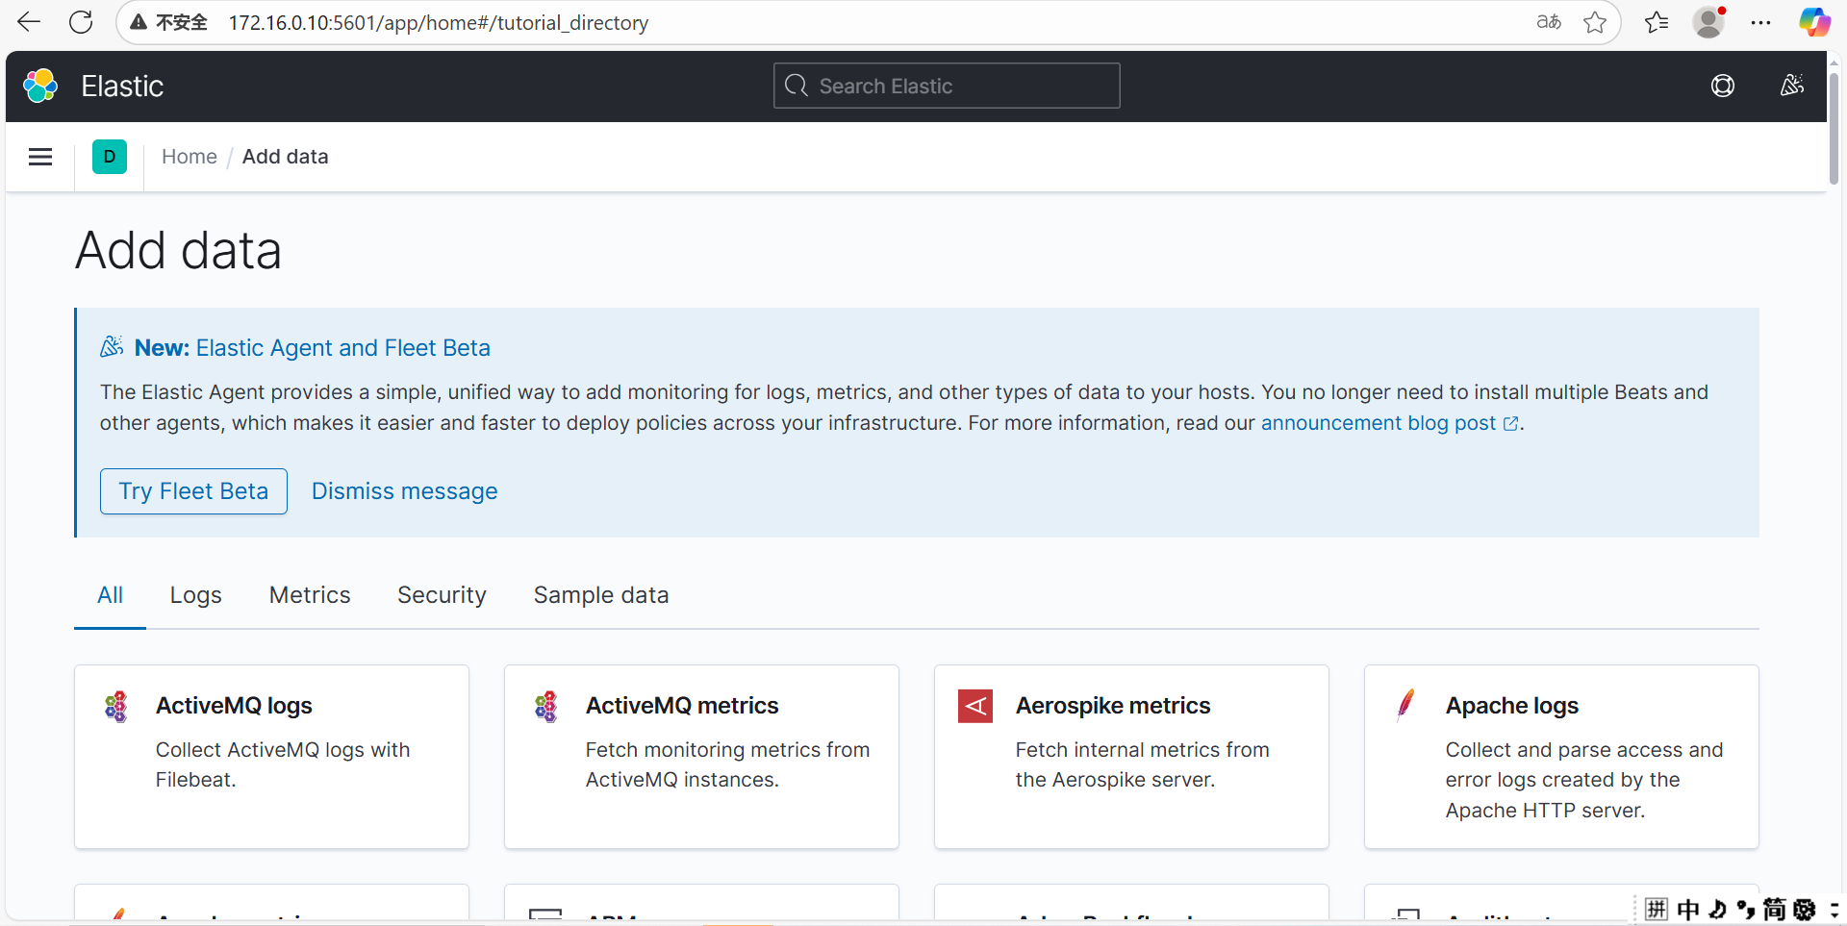Click the IME settings gear icon

(x=1805, y=910)
